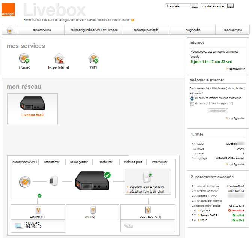
Task: Click the memory card icon
Action: pos(148,177)
